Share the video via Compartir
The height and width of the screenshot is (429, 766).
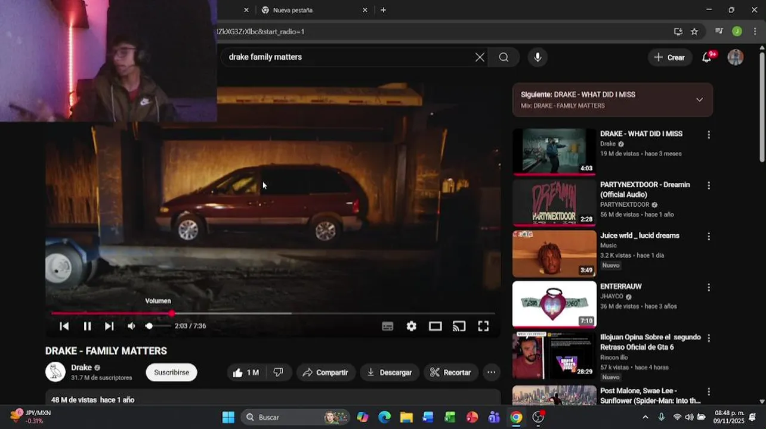coord(326,372)
